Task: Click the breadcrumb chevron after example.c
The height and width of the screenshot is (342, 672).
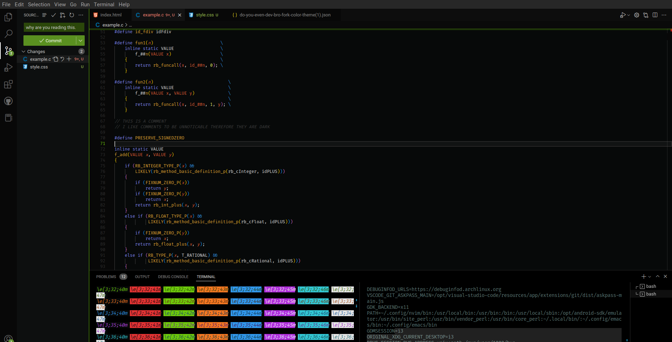Action: pyautogui.click(x=126, y=25)
